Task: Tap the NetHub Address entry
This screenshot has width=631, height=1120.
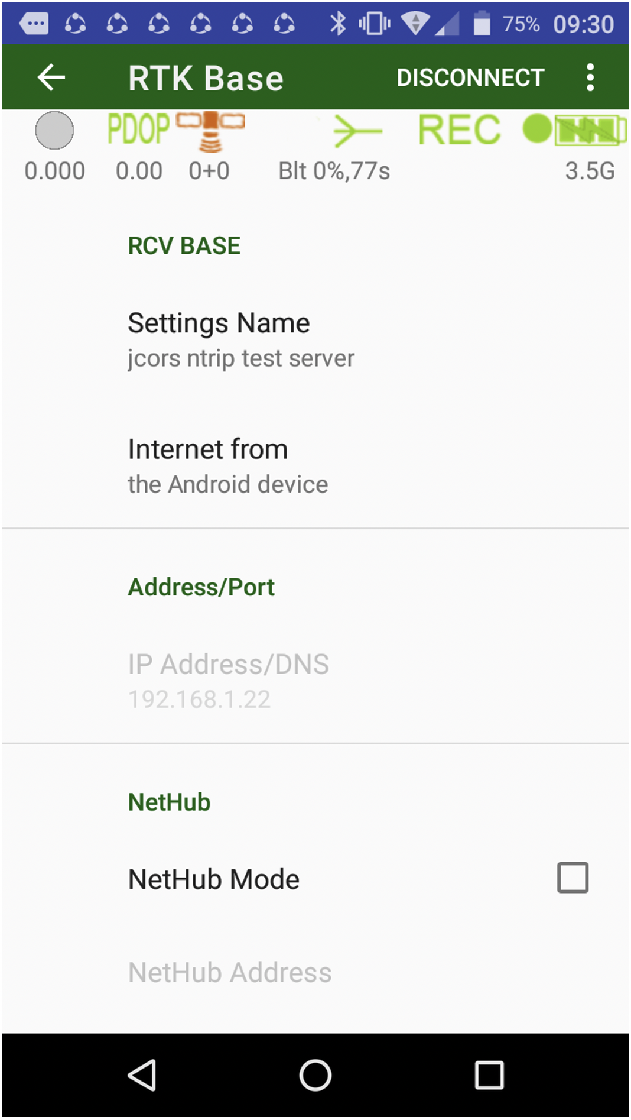Action: (x=316, y=973)
